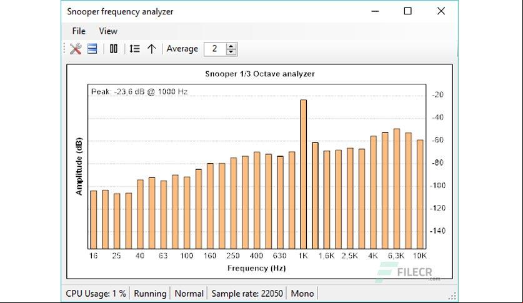Close the Snooper frequency analyzer window

pyautogui.click(x=441, y=11)
